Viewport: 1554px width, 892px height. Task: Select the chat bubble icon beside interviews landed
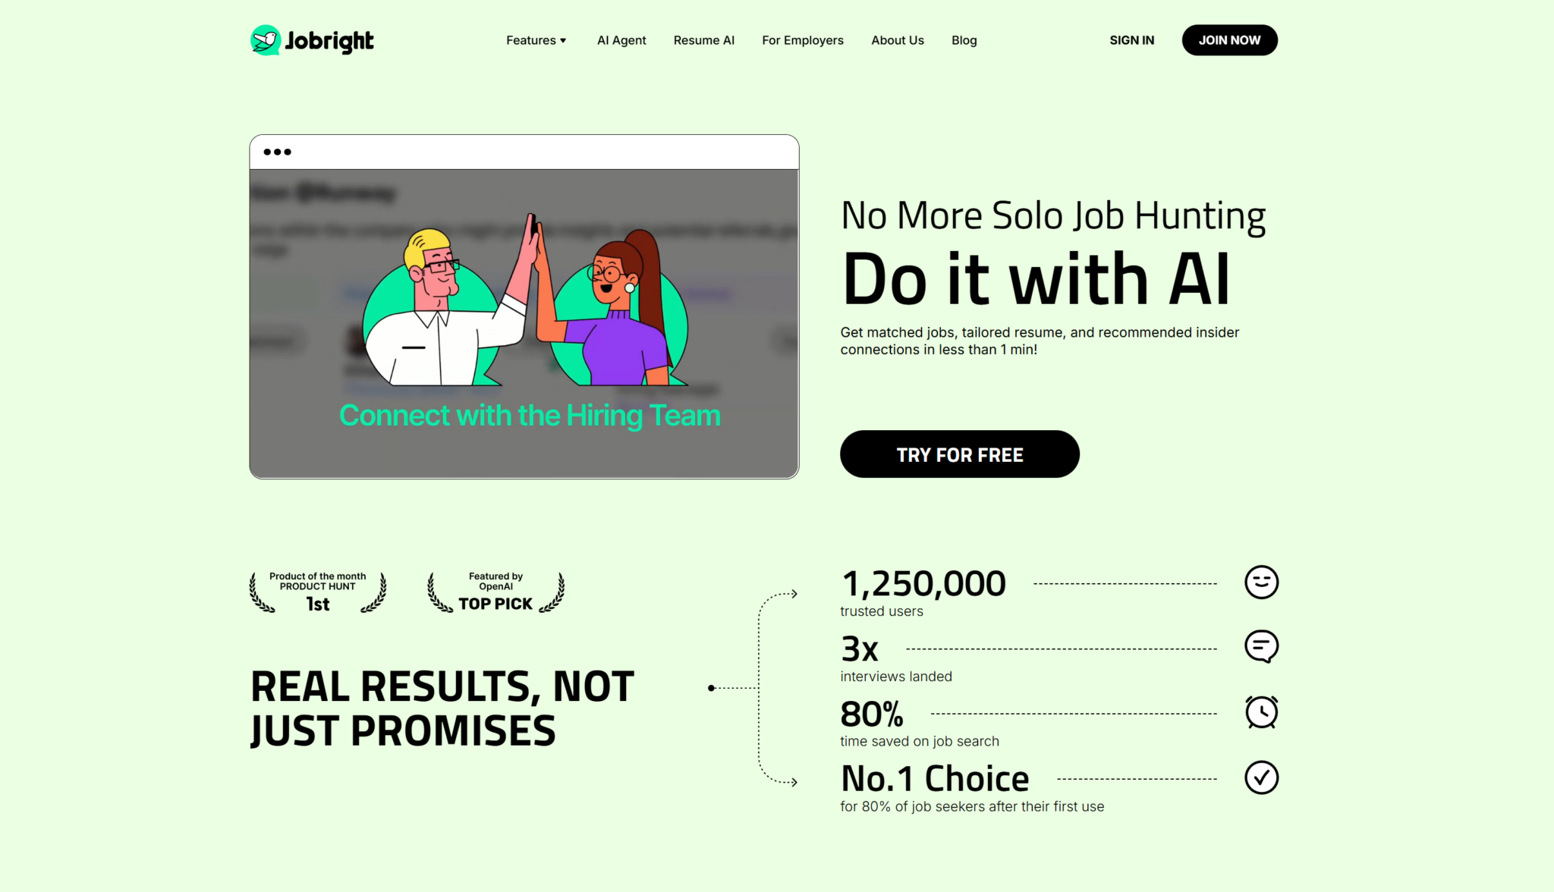1261,647
